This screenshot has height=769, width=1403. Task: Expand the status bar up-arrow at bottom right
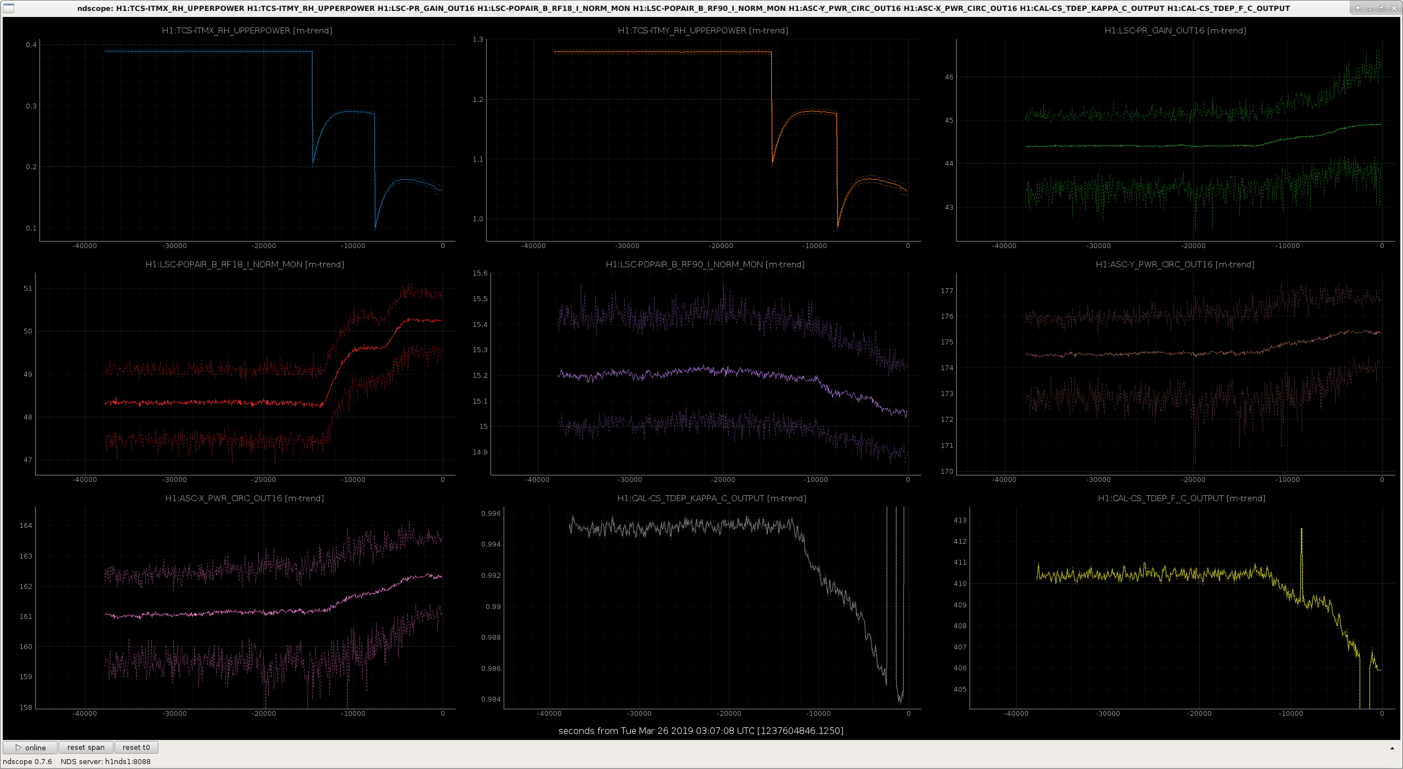(1392, 748)
